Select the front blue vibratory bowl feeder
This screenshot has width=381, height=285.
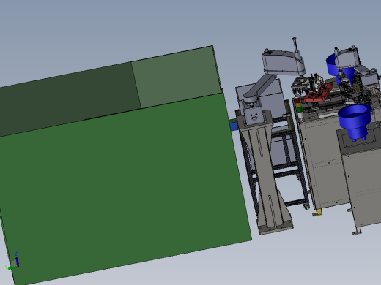355,122
